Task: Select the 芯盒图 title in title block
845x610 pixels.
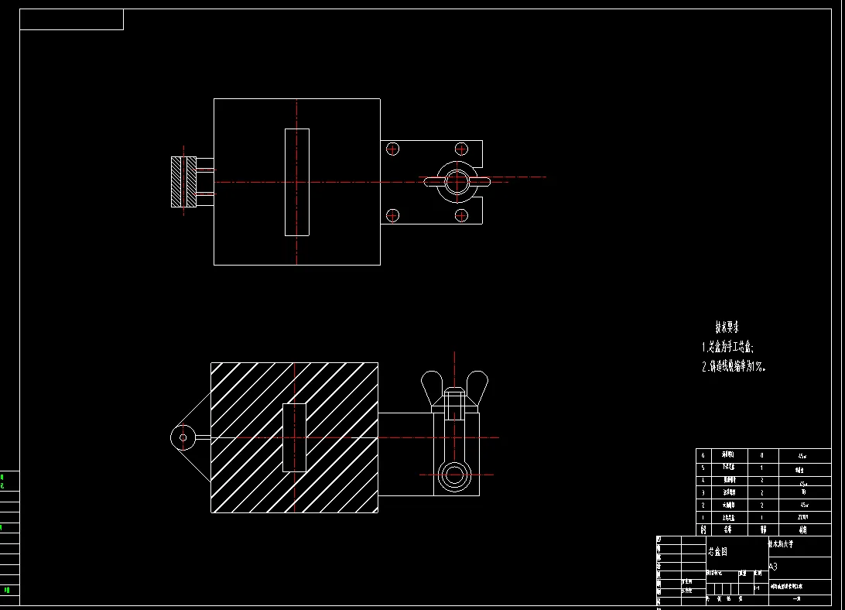Action: pyautogui.click(x=718, y=551)
